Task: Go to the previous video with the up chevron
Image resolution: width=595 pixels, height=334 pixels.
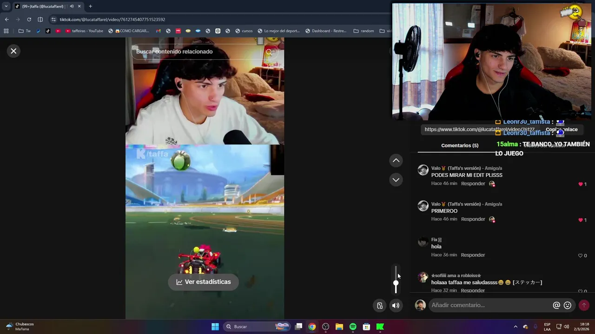Action: (396, 161)
